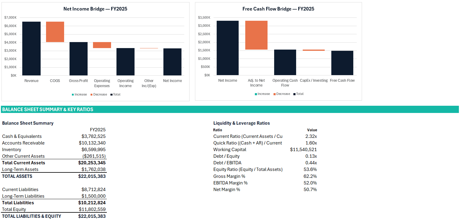The height and width of the screenshot is (222, 461).
Task: Select the Debt / EBITDA label cell
Action: [227, 163]
